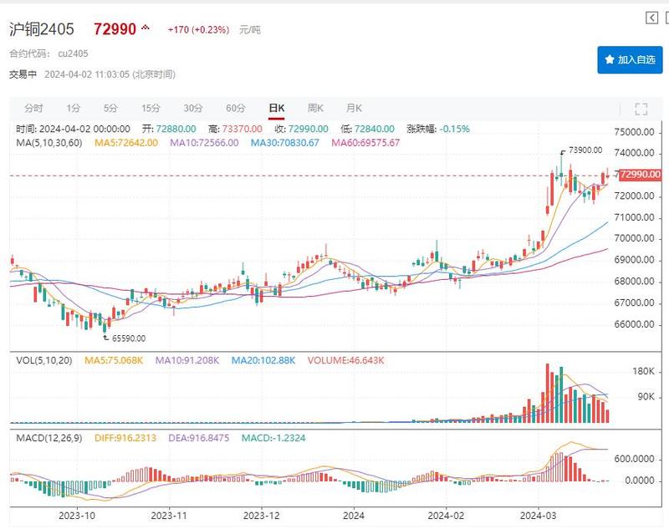Click the 73900.00 high price marker
Viewport: 669px width, 529px height.
585,150
